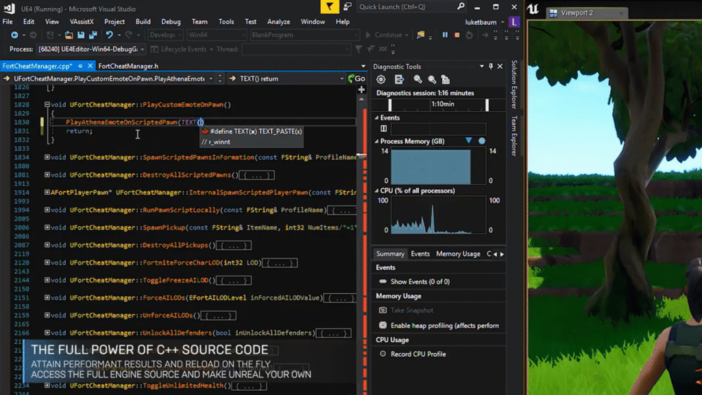
Task: Open the VAssistX menu
Action: 82,21
